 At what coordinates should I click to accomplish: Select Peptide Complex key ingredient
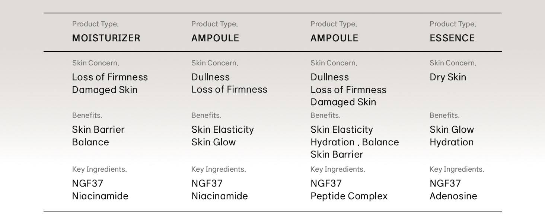(349, 196)
